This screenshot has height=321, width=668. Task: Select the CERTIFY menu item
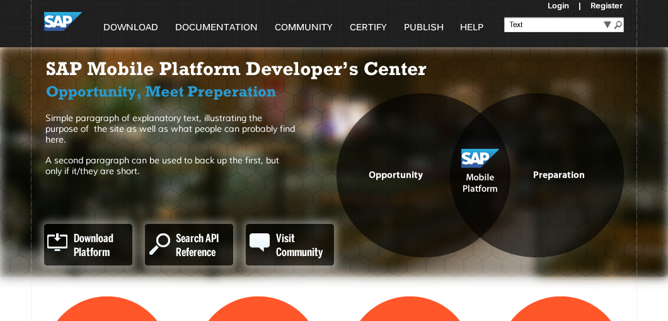(368, 27)
